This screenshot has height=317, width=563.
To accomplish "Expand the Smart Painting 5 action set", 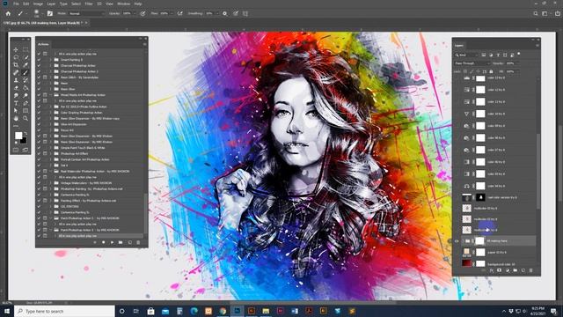I will [51, 60].
